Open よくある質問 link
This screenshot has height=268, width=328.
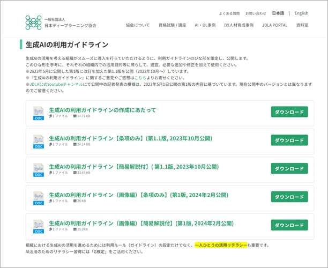[x=229, y=13]
